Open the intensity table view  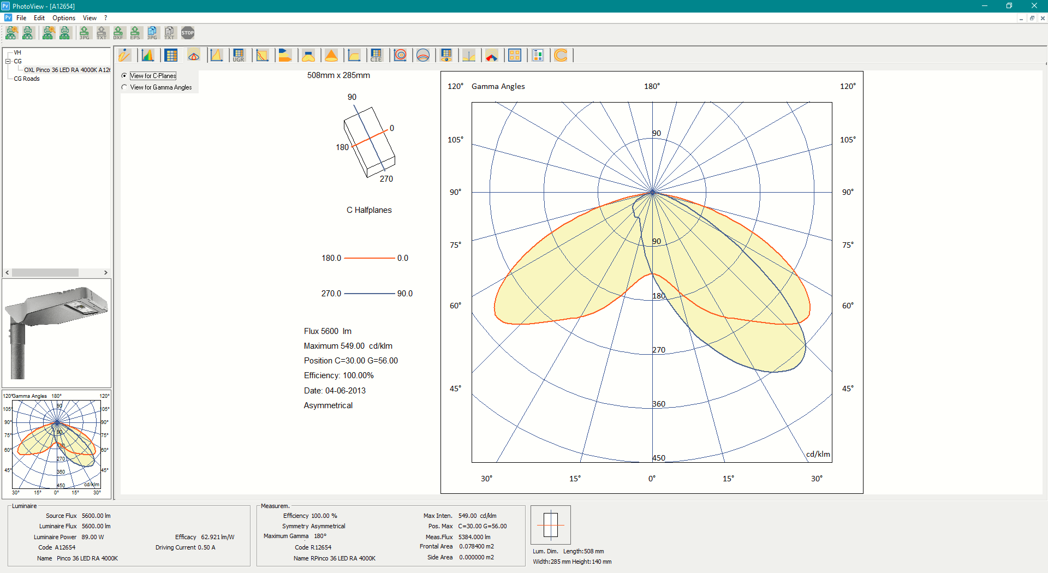tap(171, 55)
